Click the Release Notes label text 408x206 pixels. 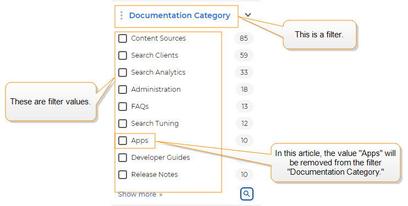[155, 175]
